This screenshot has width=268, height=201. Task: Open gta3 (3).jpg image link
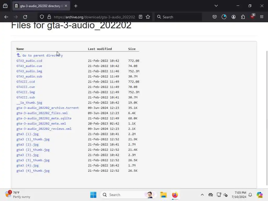[27, 155]
